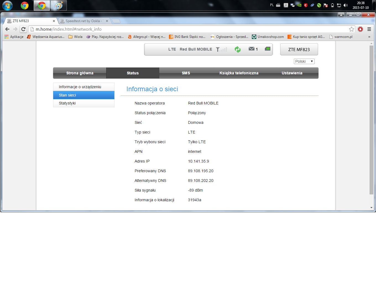Click the ZTE MF823 device button
376x303 pixels.
(299, 49)
